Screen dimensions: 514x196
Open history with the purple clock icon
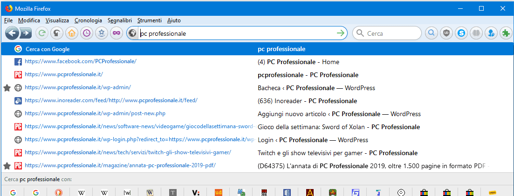pyautogui.click(x=86, y=33)
